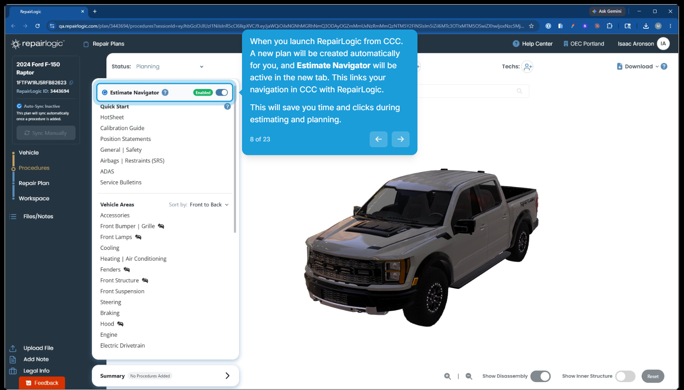Copy the VIN number icon

pyautogui.click(x=71, y=83)
